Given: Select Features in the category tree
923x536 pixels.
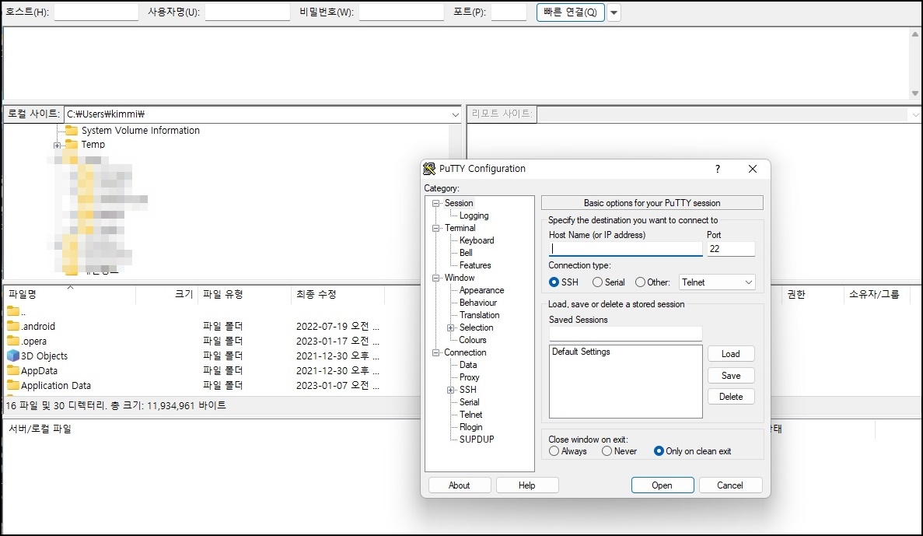Looking at the screenshot, I should tap(475, 265).
